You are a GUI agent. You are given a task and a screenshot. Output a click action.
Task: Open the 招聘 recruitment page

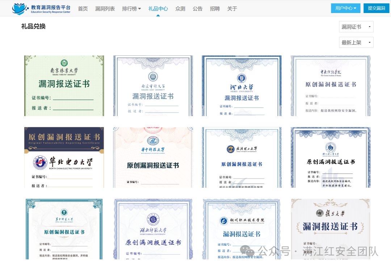[x=215, y=9]
